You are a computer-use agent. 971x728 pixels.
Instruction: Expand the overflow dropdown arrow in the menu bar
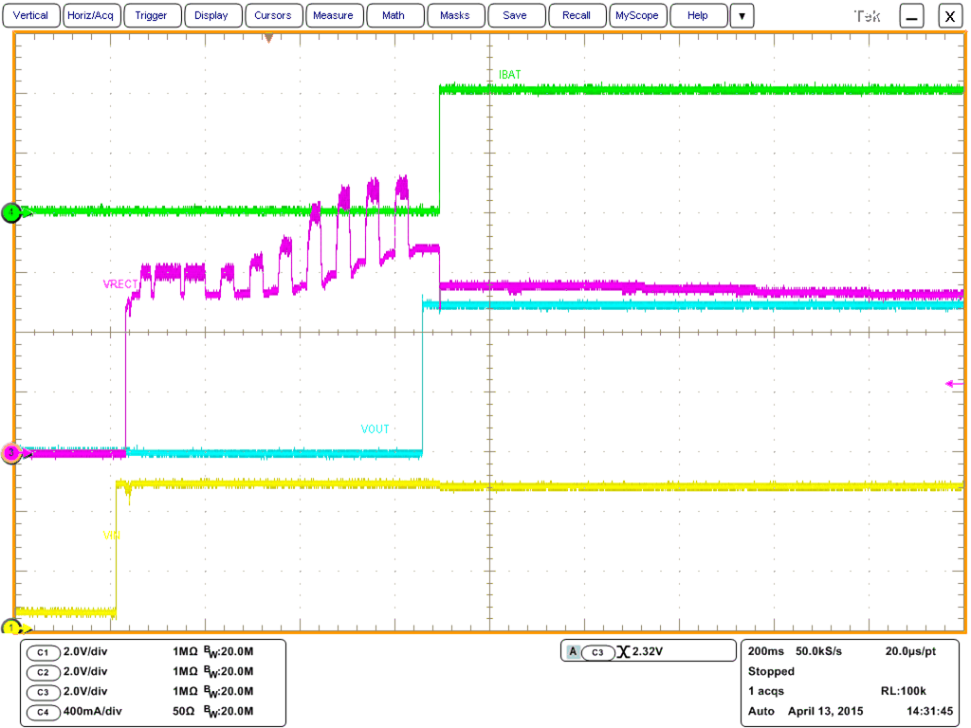[742, 15]
